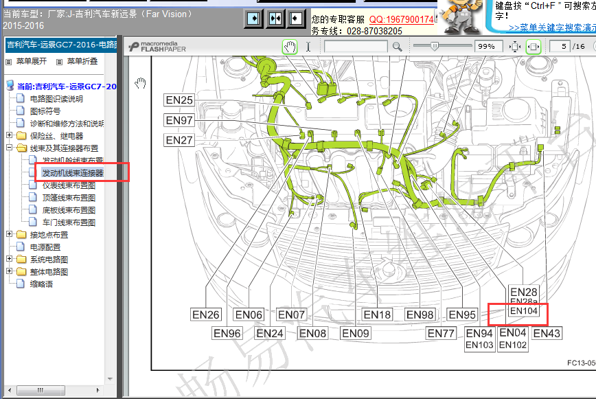Click the expand-right panel layout icon
This screenshot has height=399, width=596.
pos(253,19)
